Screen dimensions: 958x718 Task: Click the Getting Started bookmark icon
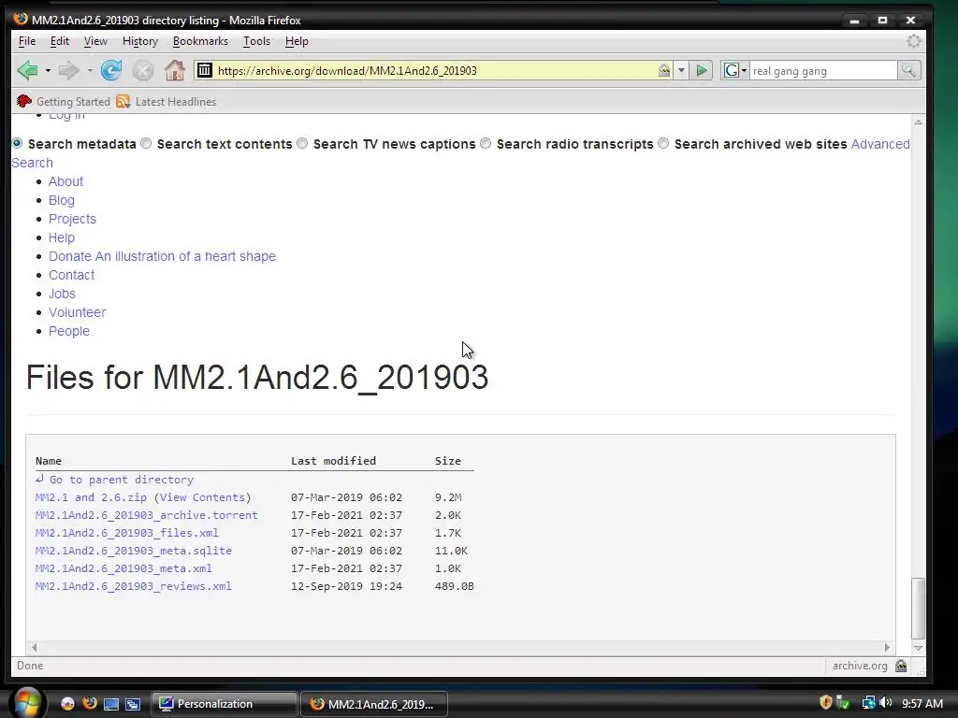coord(24,101)
